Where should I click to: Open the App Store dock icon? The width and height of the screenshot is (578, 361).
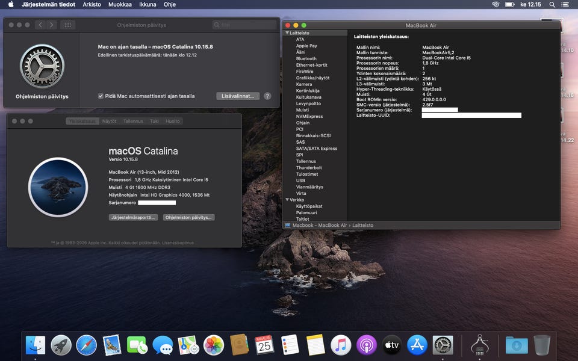pyautogui.click(x=417, y=345)
